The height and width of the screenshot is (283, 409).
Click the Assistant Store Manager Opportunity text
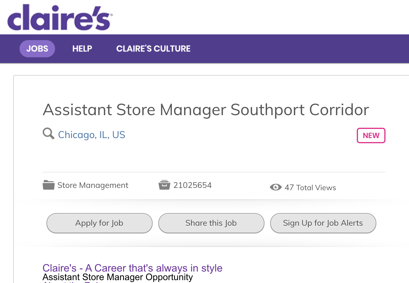point(118,277)
